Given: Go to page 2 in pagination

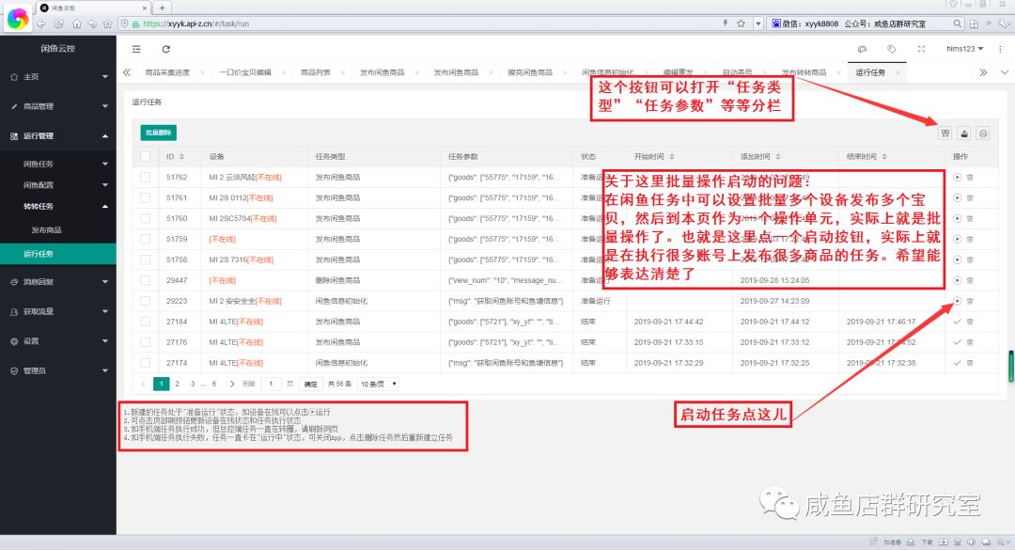Looking at the screenshot, I should click(x=177, y=384).
